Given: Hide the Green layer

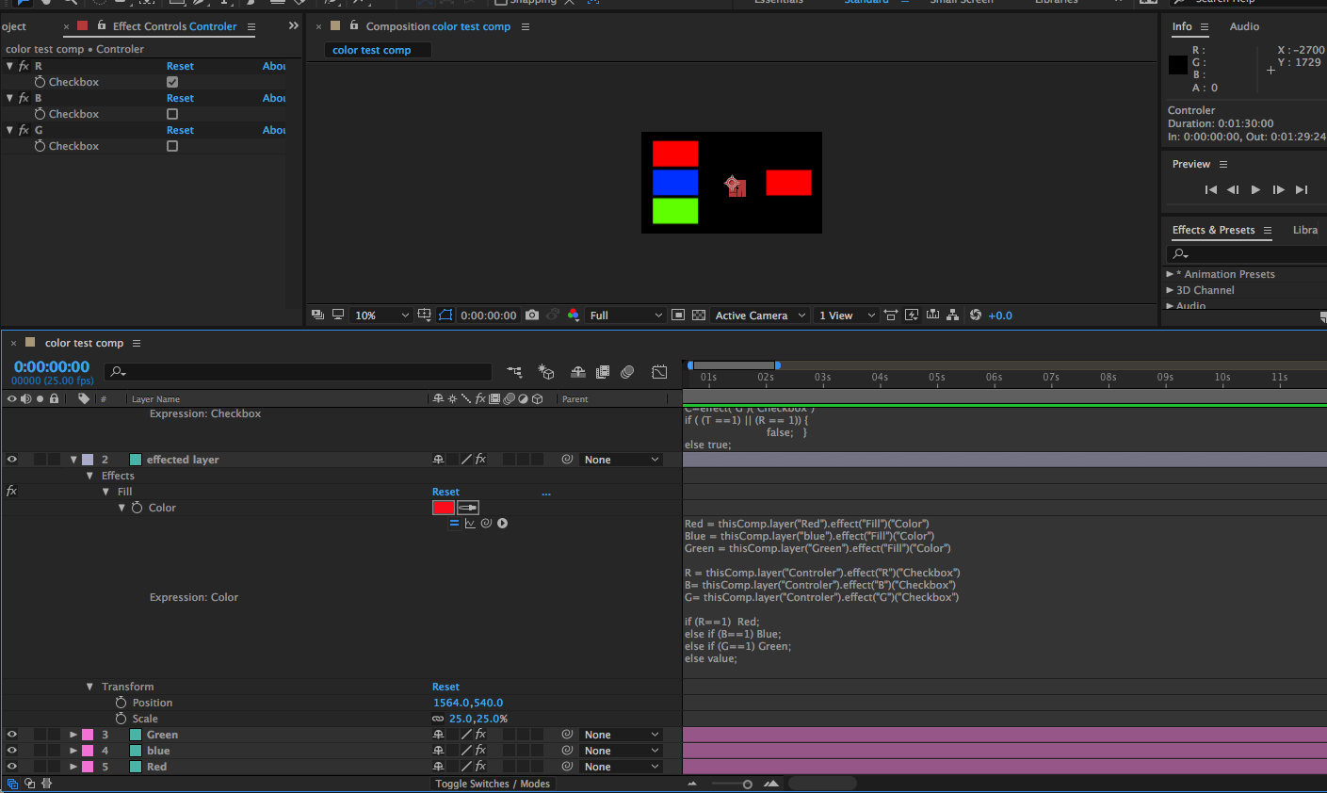Looking at the screenshot, I should pos(12,735).
